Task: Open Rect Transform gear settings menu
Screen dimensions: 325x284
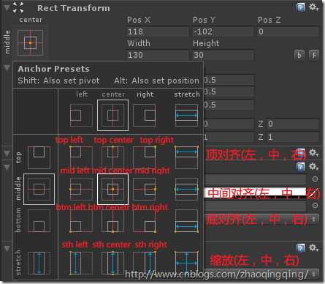Action: 313,7
